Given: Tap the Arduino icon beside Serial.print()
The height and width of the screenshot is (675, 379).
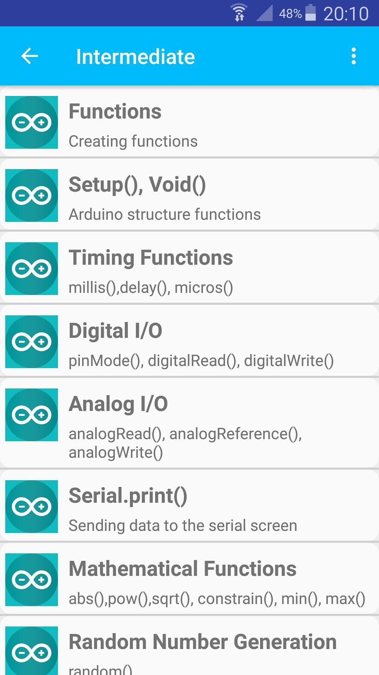Looking at the screenshot, I should pos(32,507).
